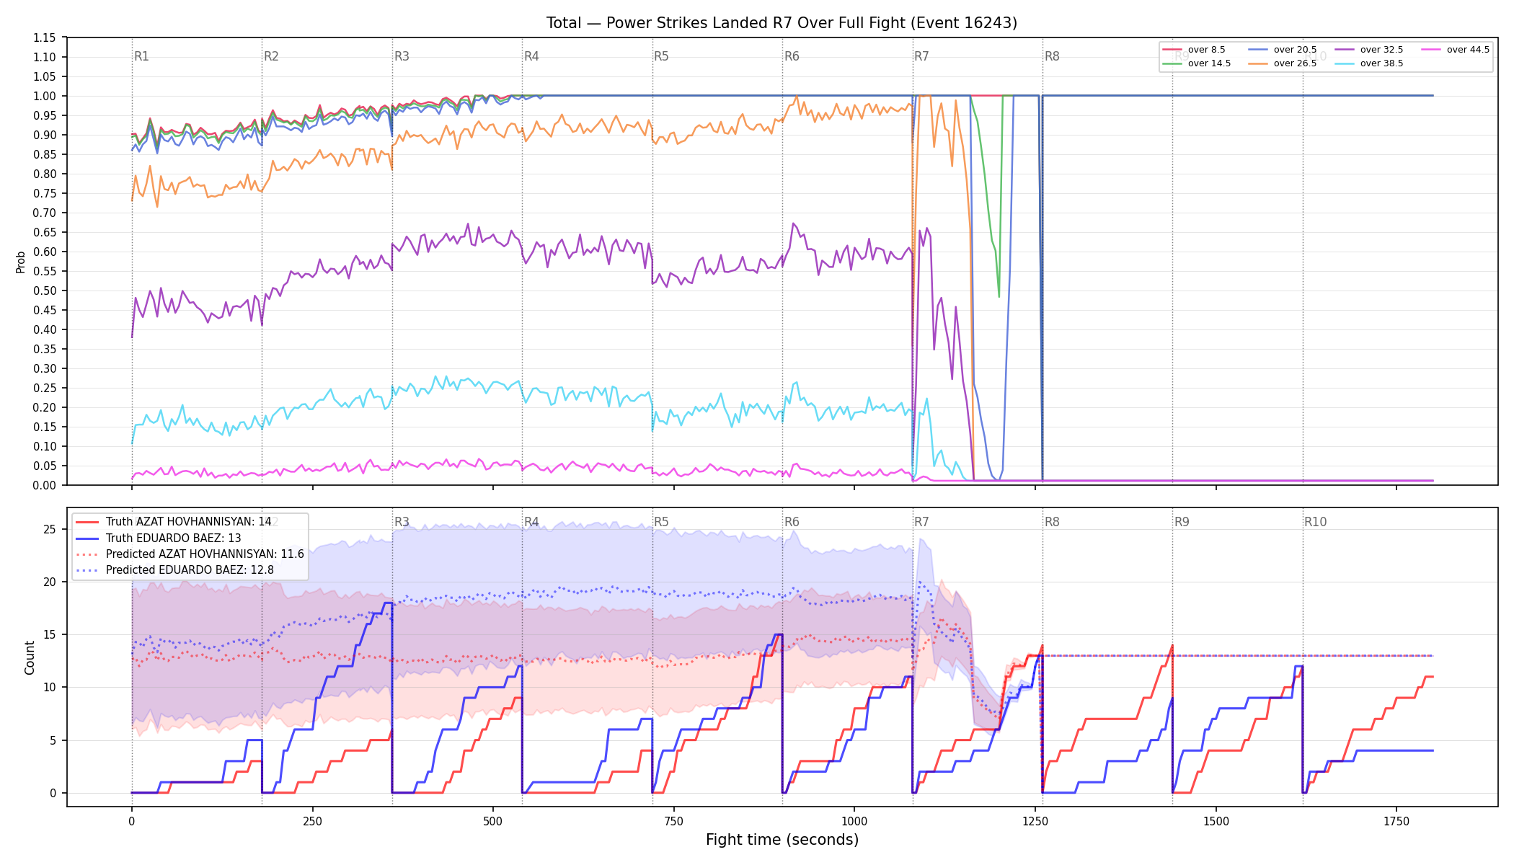Select 'Predicted EDUARDO BAEZ: 12.8' legend entry
The image size is (1514, 865).
(x=175, y=570)
